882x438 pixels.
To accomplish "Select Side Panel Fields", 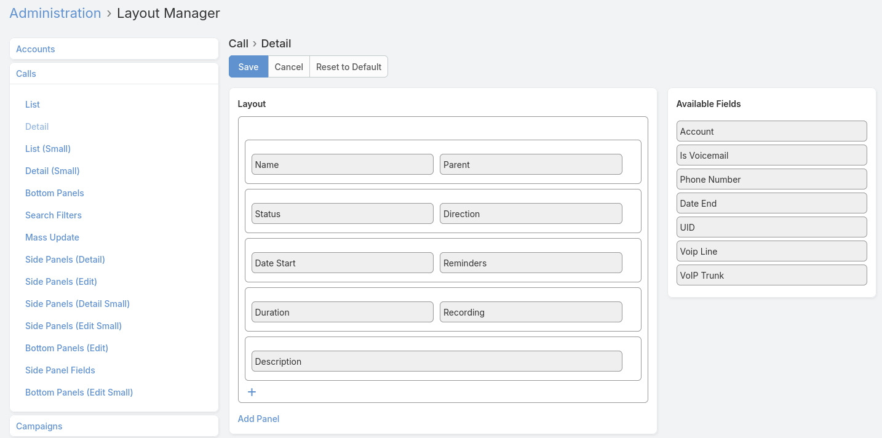I will pos(60,370).
